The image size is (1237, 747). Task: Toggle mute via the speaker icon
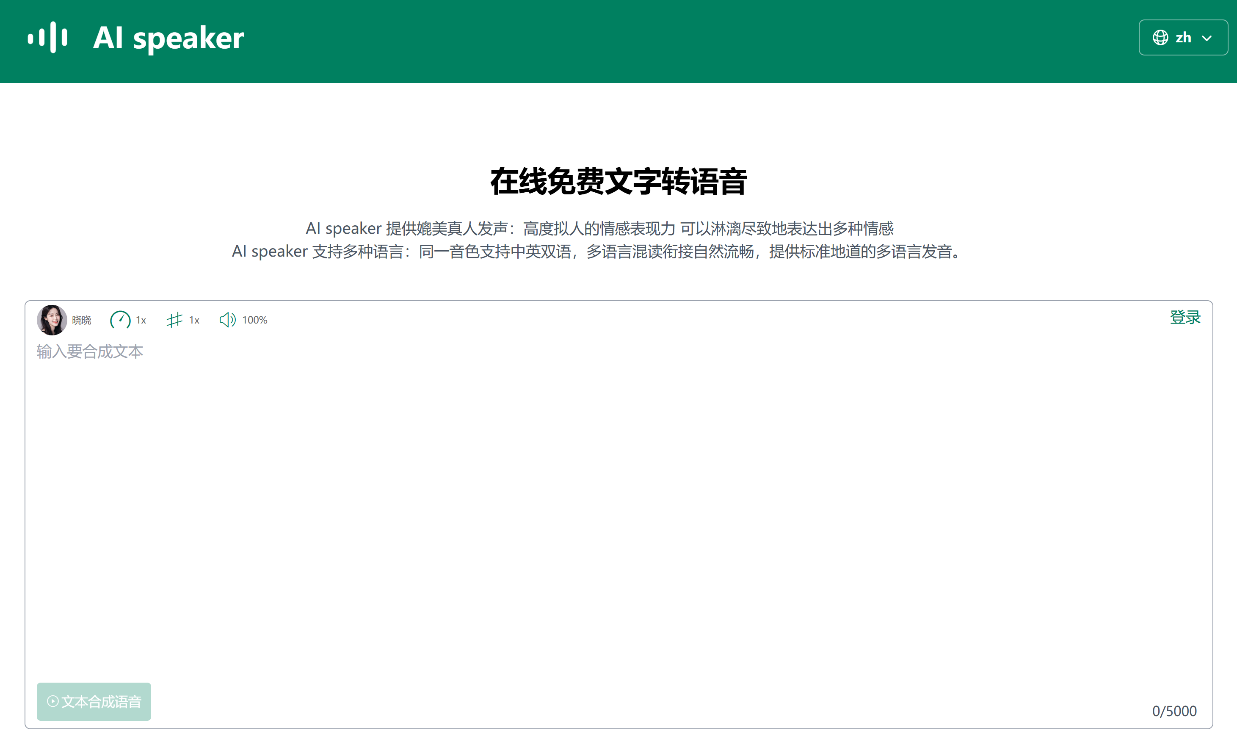coord(227,320)
